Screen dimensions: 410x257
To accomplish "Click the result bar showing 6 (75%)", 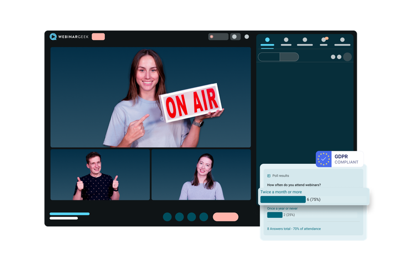I will pos(283,199).
